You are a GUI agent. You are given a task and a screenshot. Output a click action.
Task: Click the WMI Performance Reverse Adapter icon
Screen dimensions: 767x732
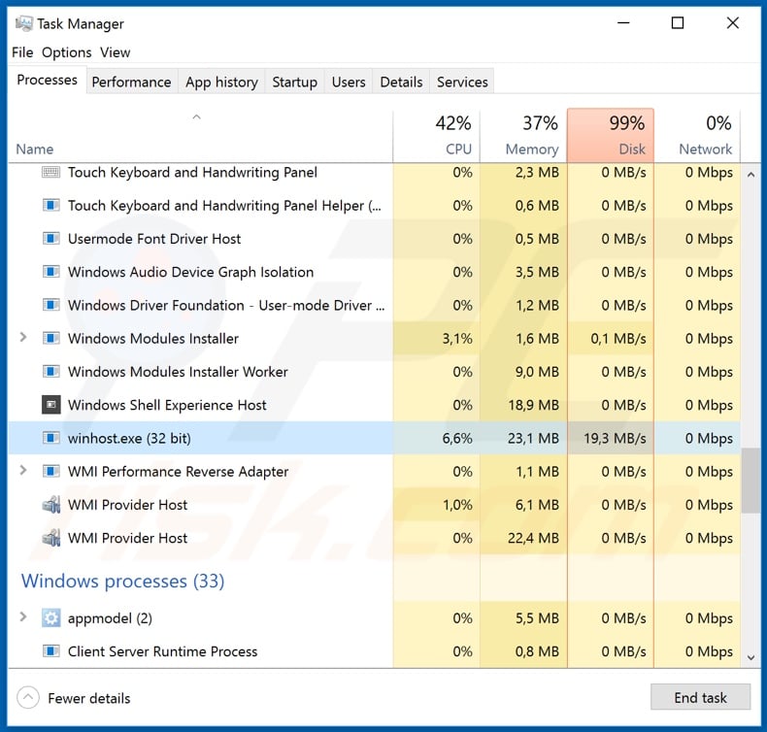(50, 472)
